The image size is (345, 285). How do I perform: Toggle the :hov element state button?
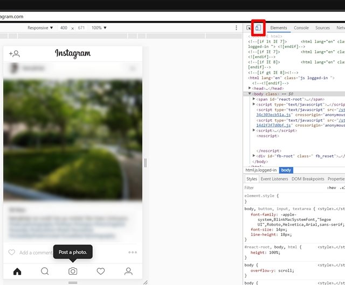click(331, 188)
